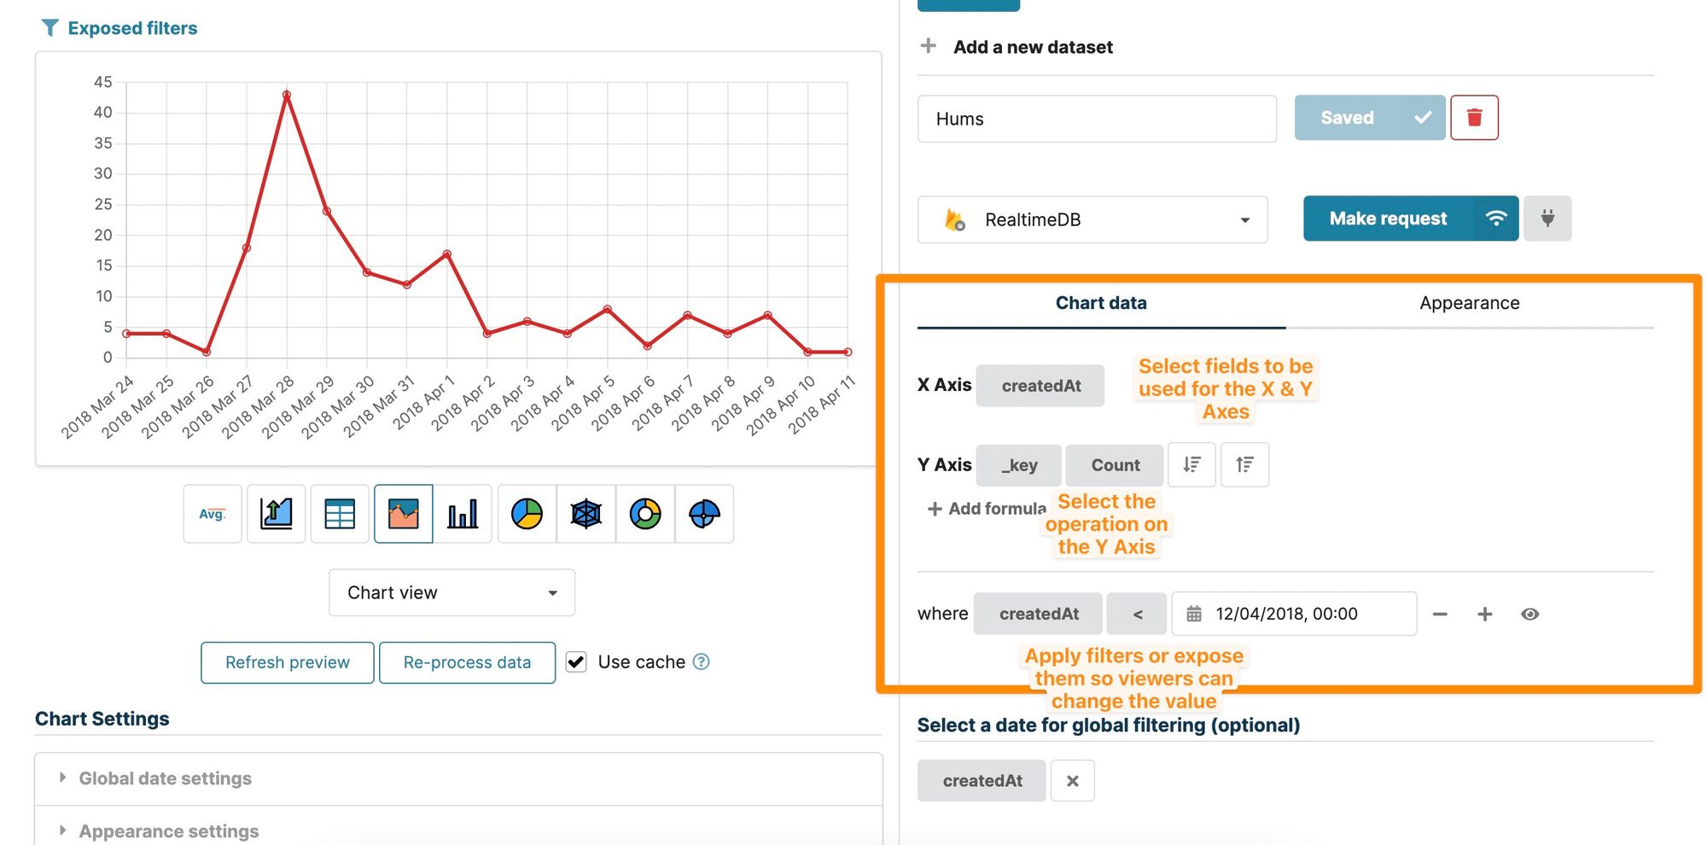Pick the doughnut chart type icon

(645, 514)
